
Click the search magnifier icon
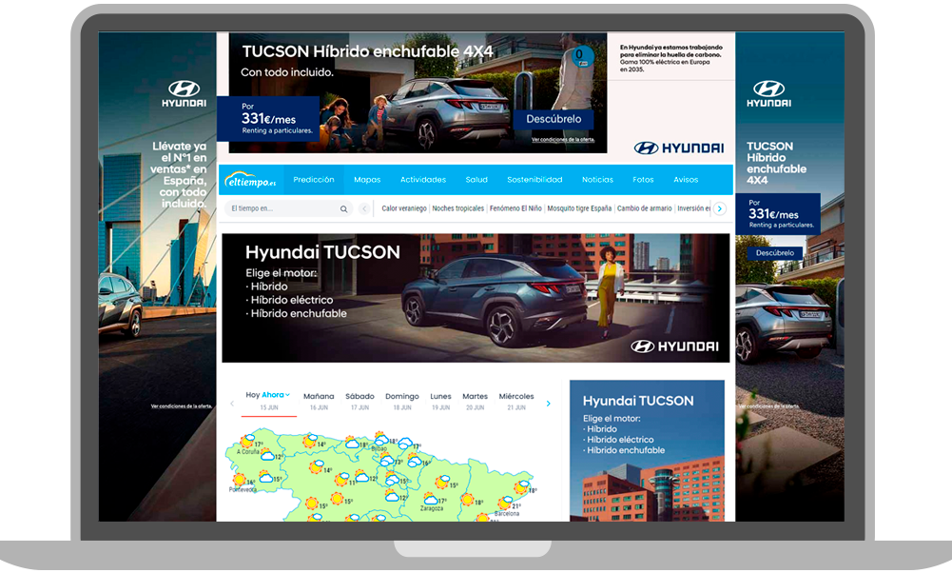[343, 209]
